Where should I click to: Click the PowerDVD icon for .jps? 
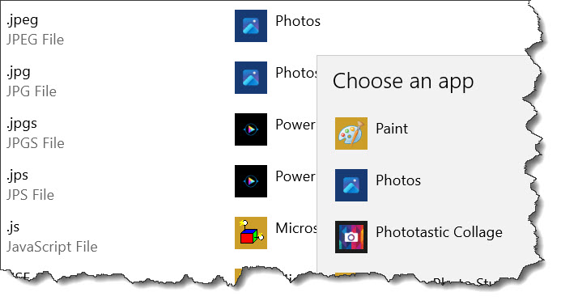pyautogui.click(x=251, y=181)
